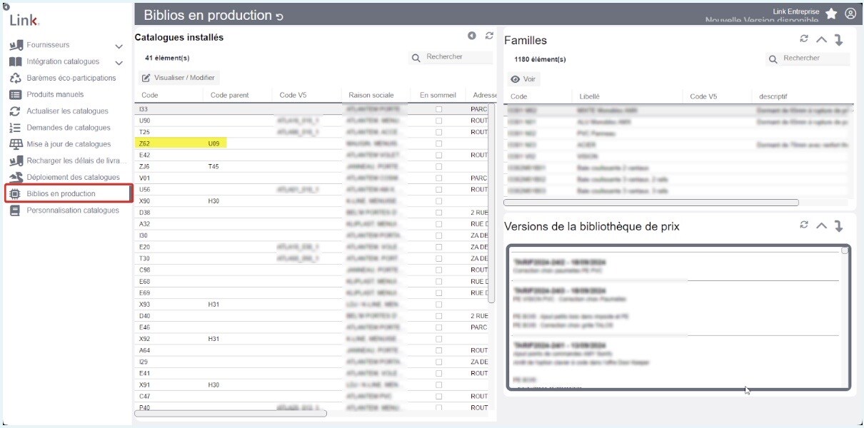Refresh the Versions de la bibliothèque de prix panel

[805, 225]
